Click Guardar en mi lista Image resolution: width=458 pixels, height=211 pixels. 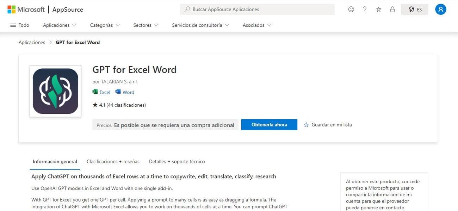(328, 125)
